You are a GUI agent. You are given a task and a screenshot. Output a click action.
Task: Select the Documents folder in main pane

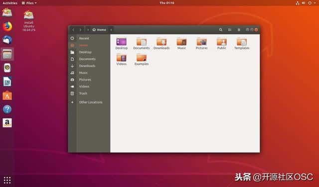(142, 43)
